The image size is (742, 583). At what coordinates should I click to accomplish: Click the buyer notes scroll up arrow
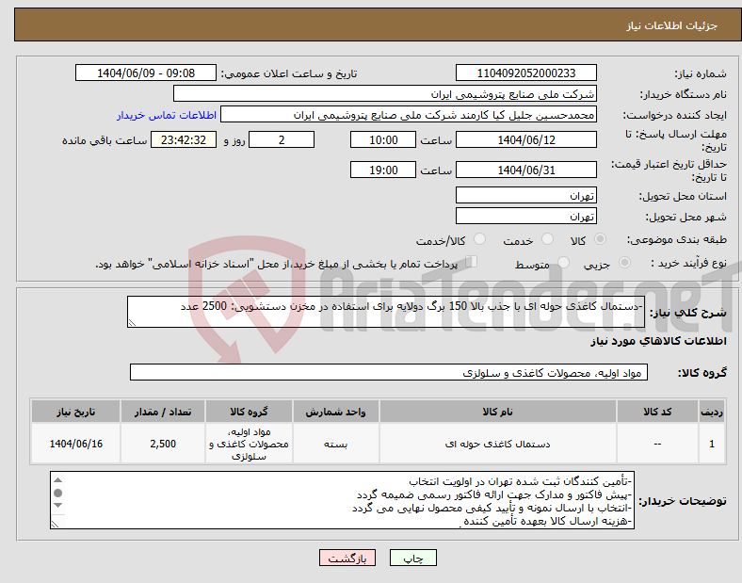57,479
